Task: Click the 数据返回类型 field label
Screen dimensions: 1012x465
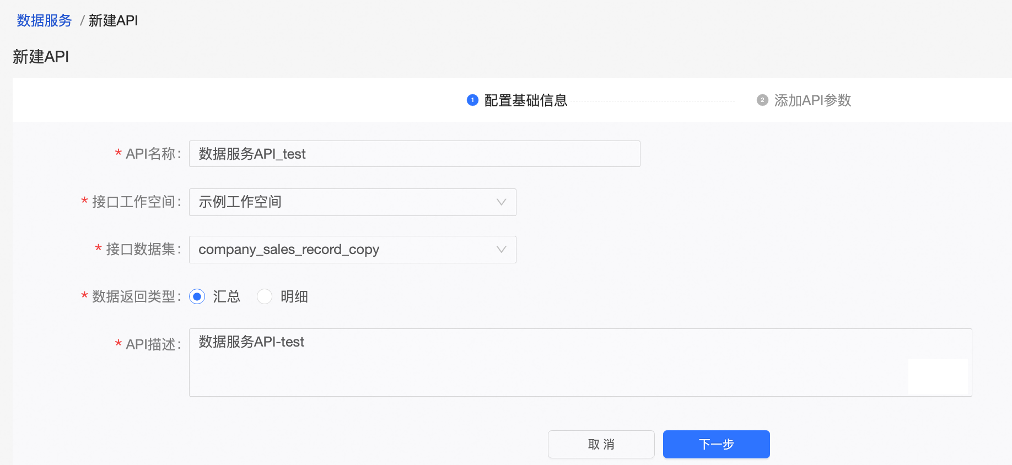Action: [136, 296]
